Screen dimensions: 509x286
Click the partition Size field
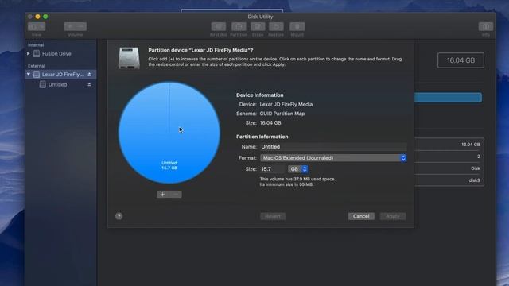[x=272, y=169]
